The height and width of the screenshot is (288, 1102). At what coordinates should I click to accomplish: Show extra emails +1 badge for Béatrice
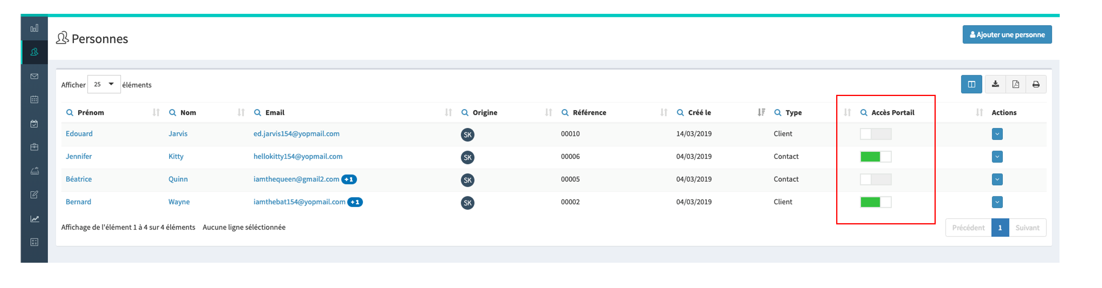coord(349,179)
